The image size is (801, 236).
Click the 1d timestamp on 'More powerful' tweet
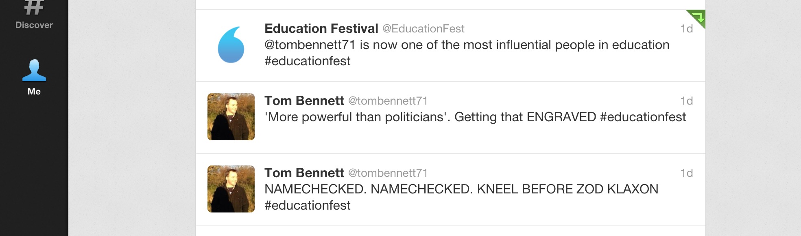click(686, 101)
